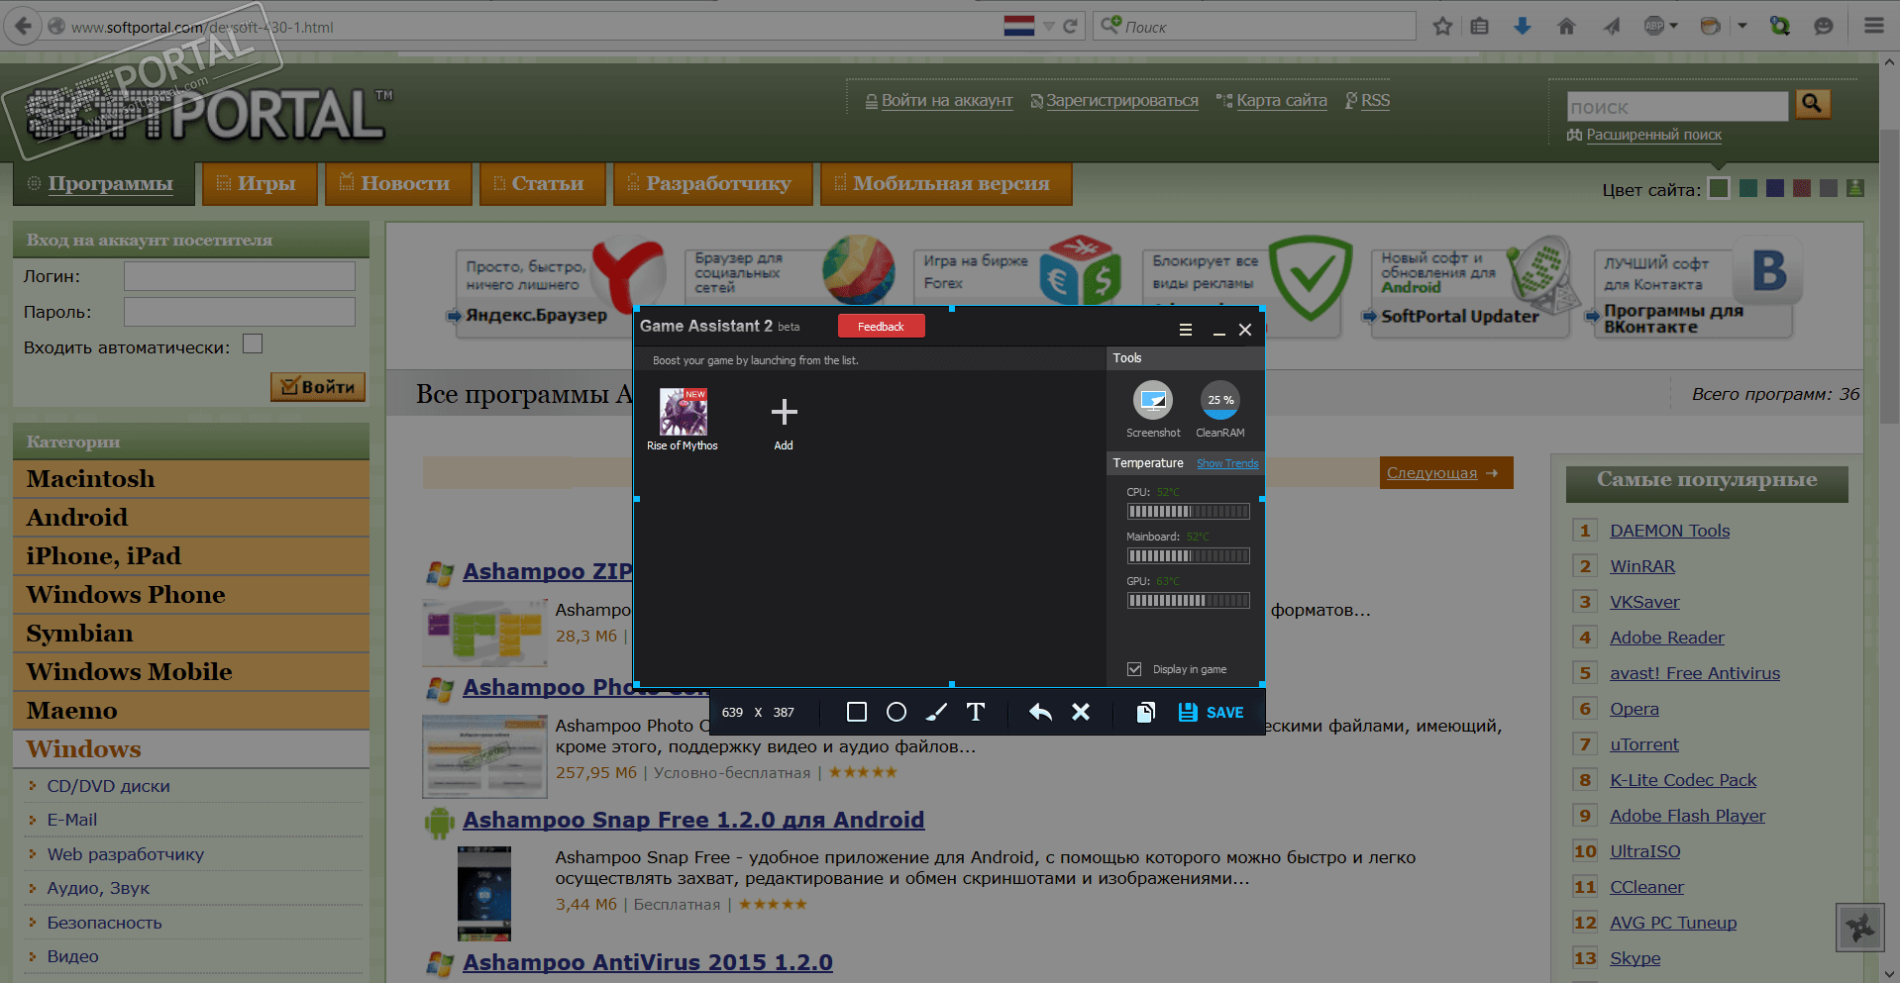This screenshot has height=983, width=1900.
Task: Focus the Пароль input field
Action: point(240,312)
